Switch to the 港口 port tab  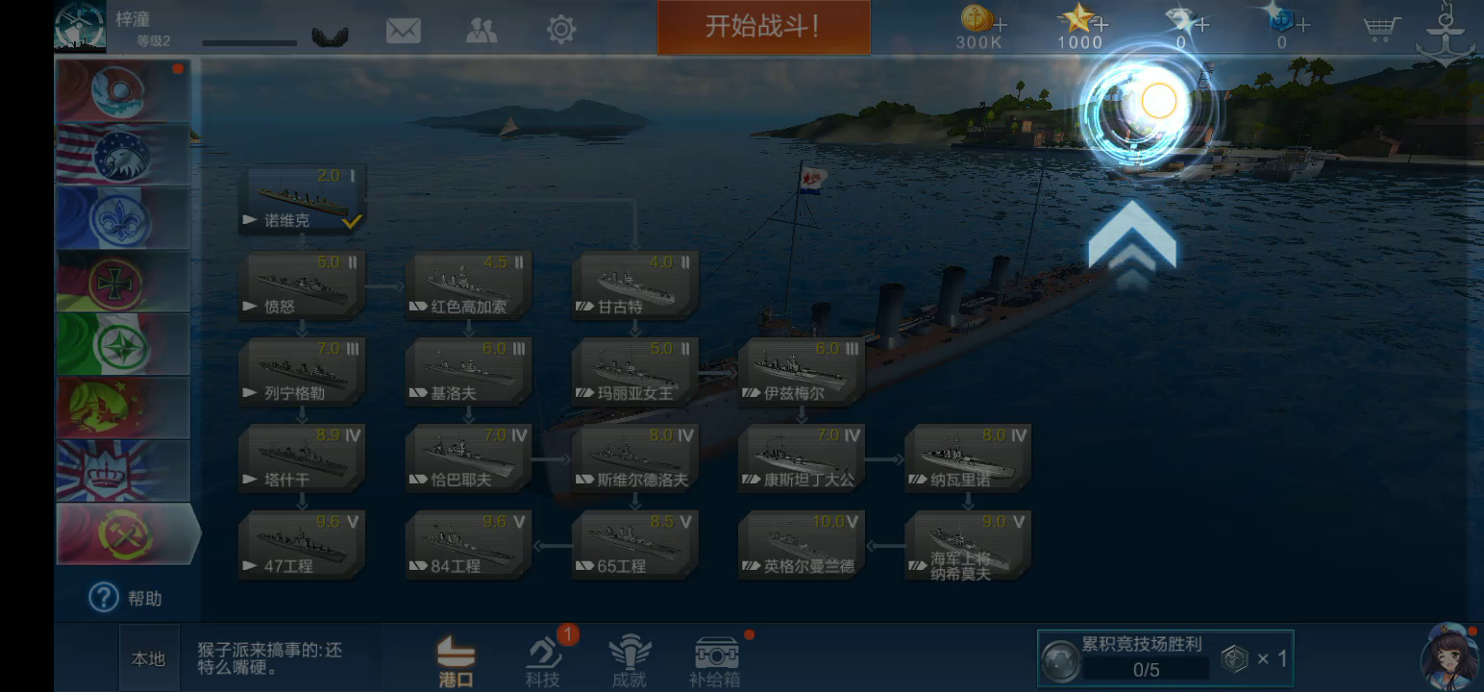456,661
